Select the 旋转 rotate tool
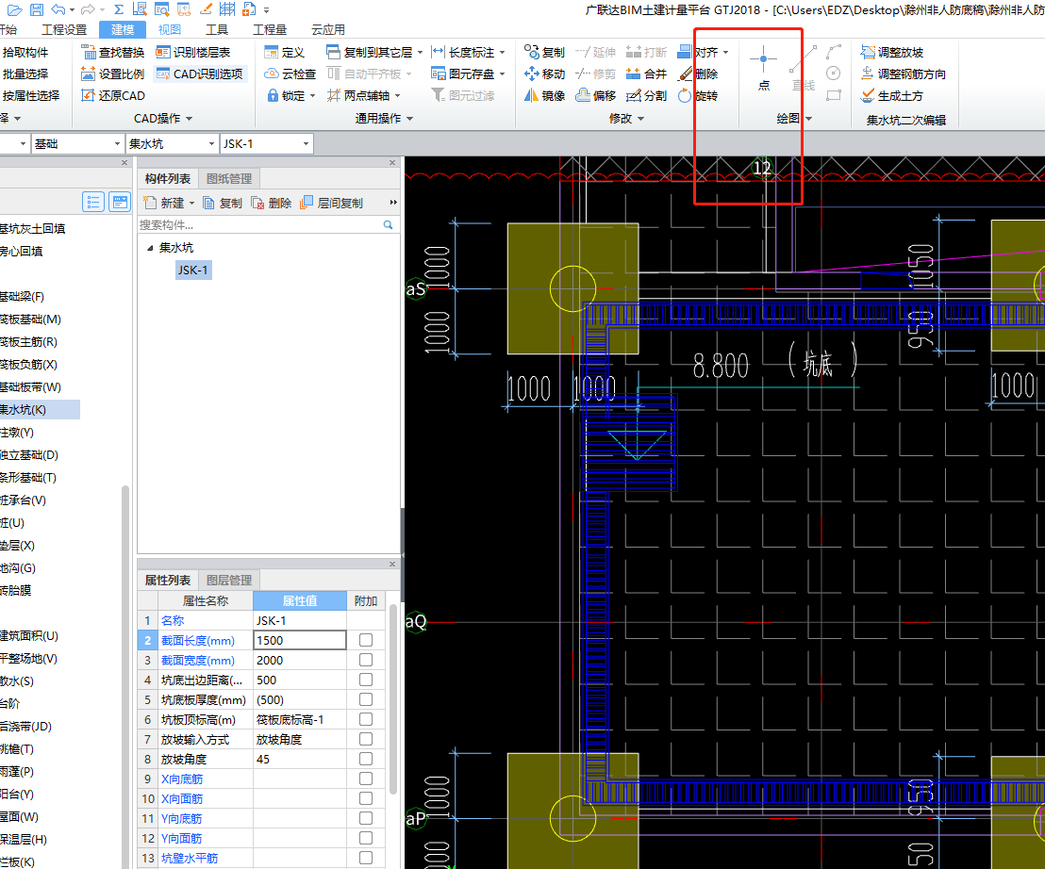Screen dimensions: 1045x869 pos(698,95)
